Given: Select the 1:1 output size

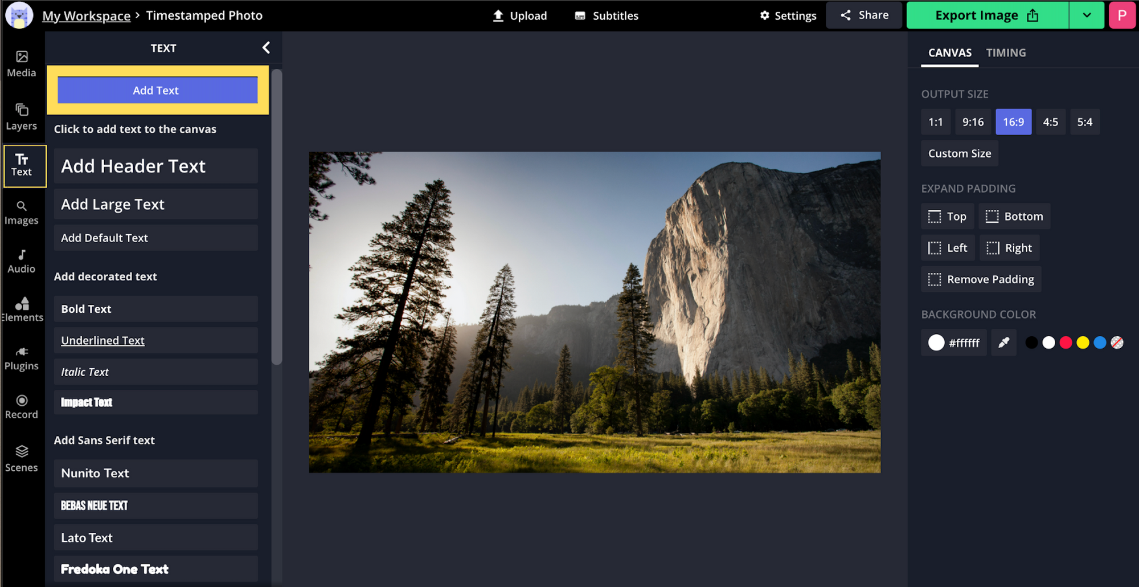Looking at the screenshot, I should (x=935, y=122).
